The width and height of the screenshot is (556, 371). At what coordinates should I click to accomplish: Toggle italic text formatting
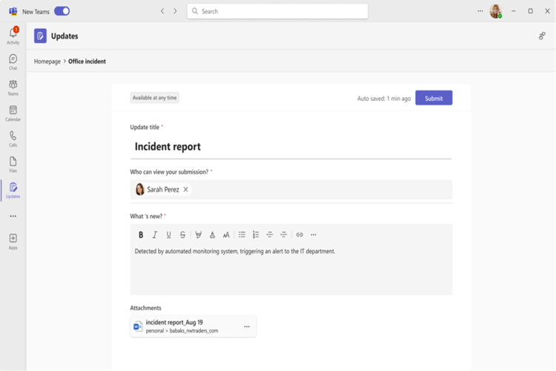tap(155, 234)
